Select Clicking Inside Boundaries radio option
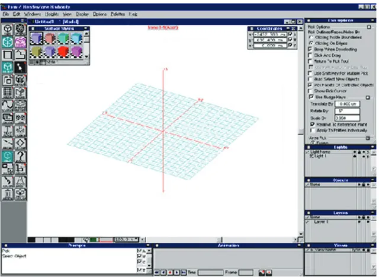379x277 pixels. pyautogui.click(x=311, y=37)
